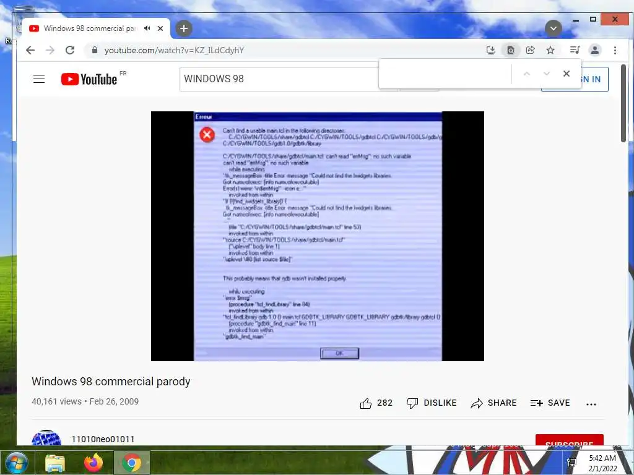634x475 pixels.
Task: Open the more actions ellipsis menu
Action: pos(591,404)
